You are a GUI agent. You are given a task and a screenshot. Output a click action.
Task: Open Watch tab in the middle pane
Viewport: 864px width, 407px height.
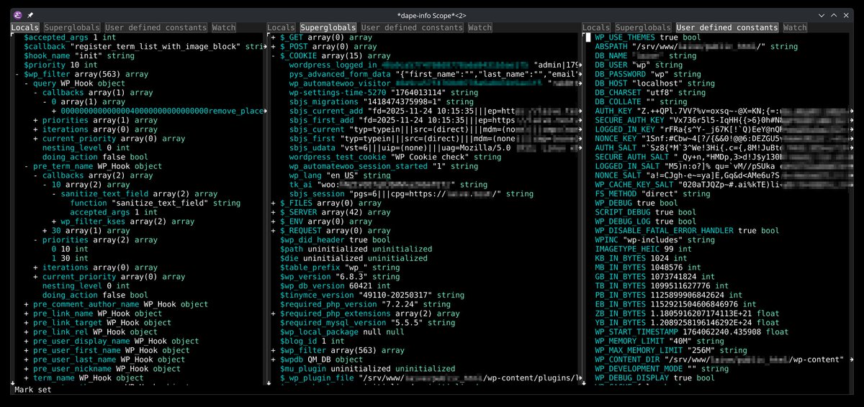coord(480,28)
